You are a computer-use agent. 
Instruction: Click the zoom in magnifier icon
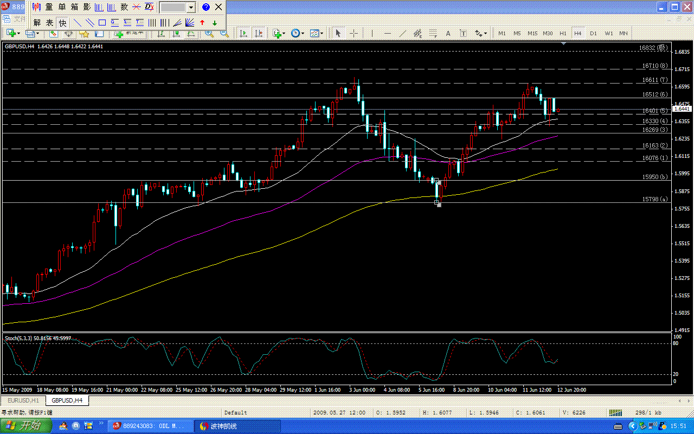(209, 34)
